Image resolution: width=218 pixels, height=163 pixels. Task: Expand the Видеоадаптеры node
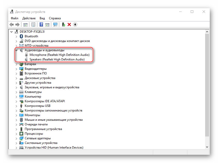pyautogui.click(x=16, y=69)
